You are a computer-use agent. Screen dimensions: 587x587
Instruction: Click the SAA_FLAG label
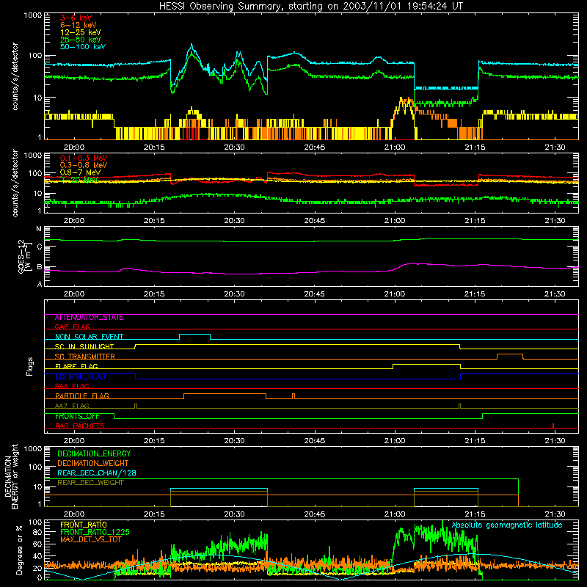(72, 386)
